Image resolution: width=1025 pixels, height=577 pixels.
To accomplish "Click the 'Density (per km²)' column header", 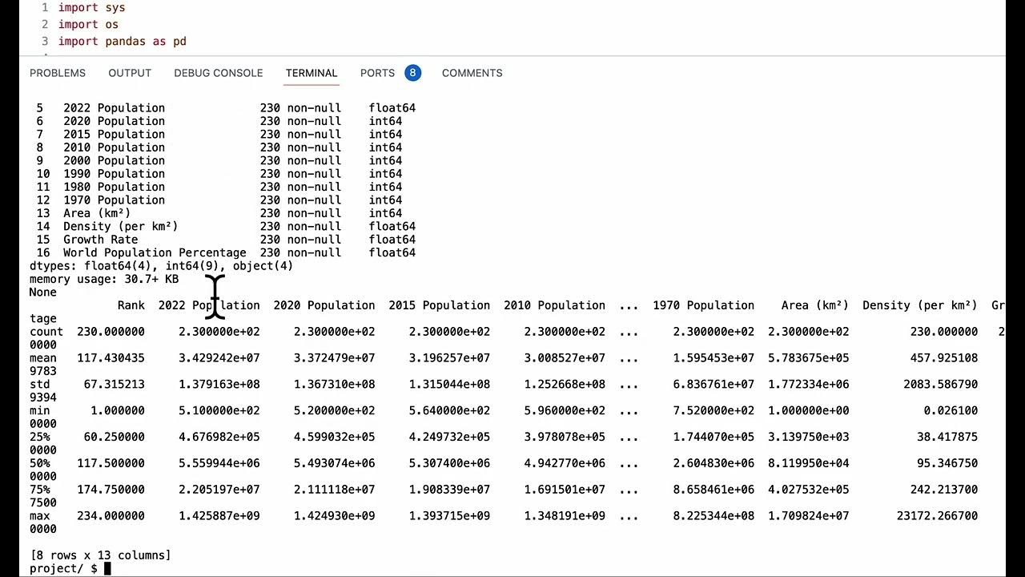I will pyautogui.click(x=919, y=305).
